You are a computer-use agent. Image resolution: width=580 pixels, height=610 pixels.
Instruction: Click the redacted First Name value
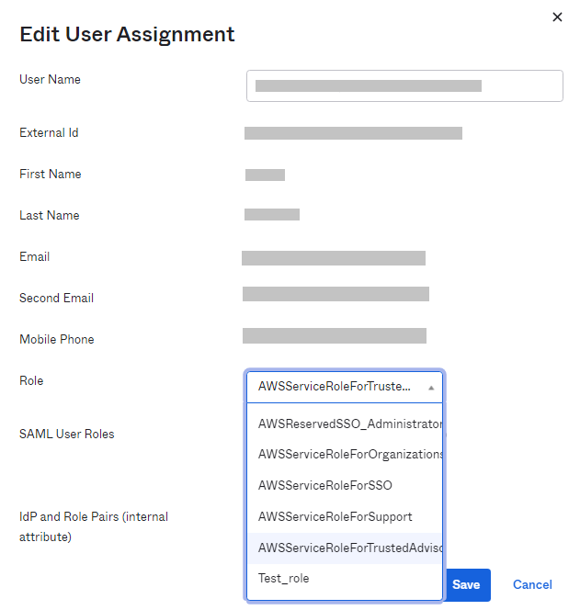click(x=265, y=175)
